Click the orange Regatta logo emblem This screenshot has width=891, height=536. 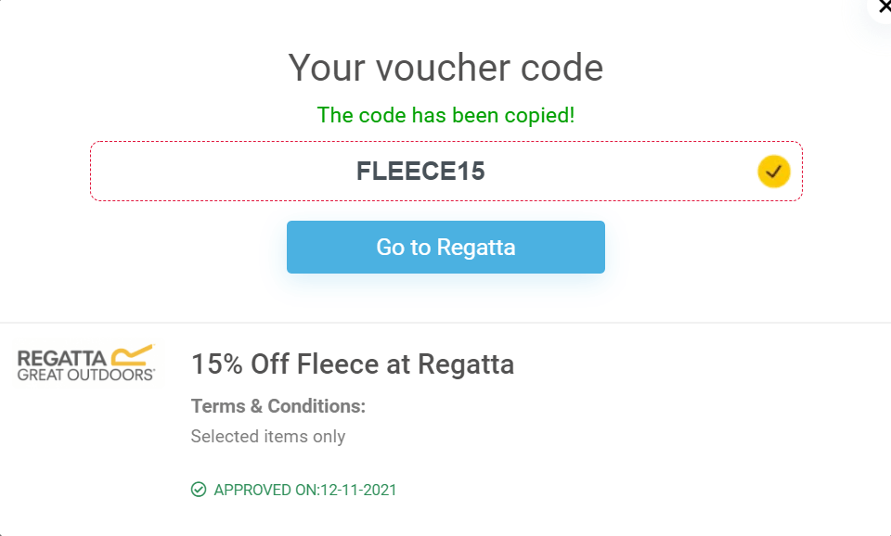click(x=133, y=355)
